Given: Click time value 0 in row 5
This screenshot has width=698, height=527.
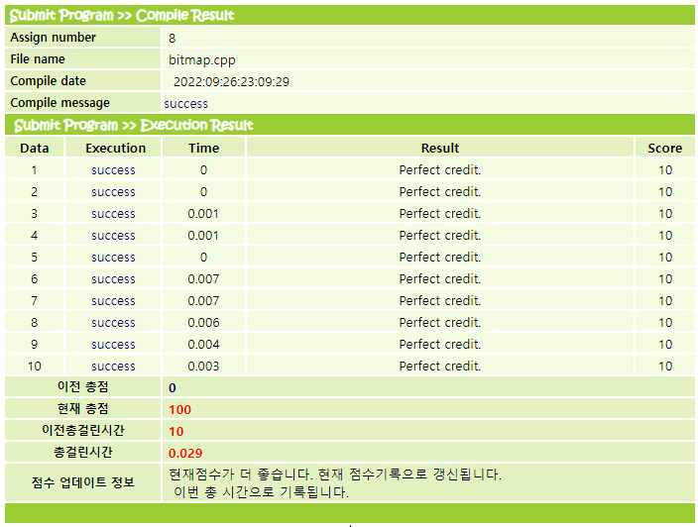Looking at the screenshot, I should click(203, 258).
